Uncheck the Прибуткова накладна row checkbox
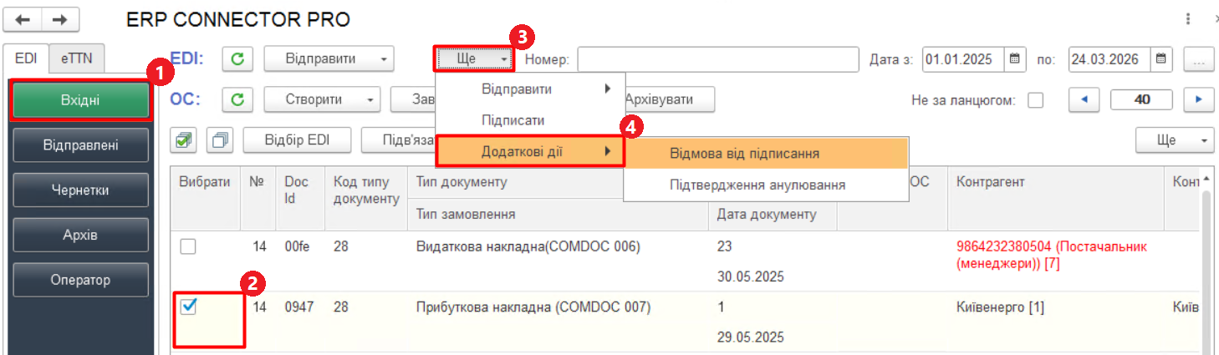The width and height of the screenshot is (1219, 355). click(x=189, y=307)
